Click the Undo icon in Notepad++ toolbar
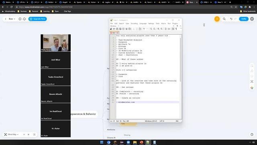 pos(144,29)
